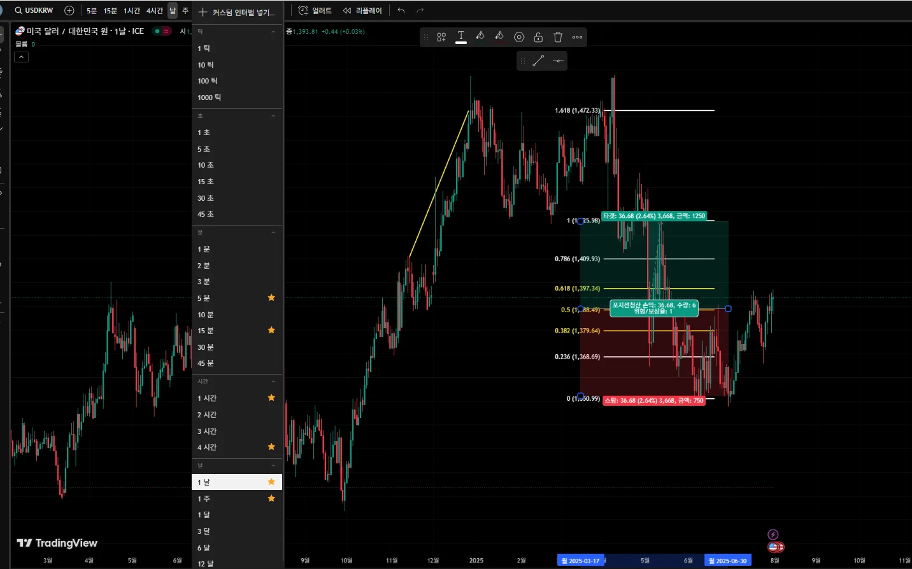The image size is (912, 569).
Task: Select the 날 interval button in toolbar
Action: 173,11
